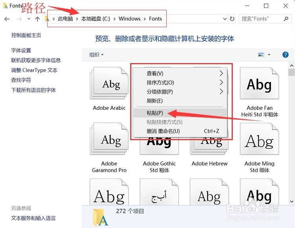Maximize the Fonts window
The image size is (295, 228).
[266, 6]
